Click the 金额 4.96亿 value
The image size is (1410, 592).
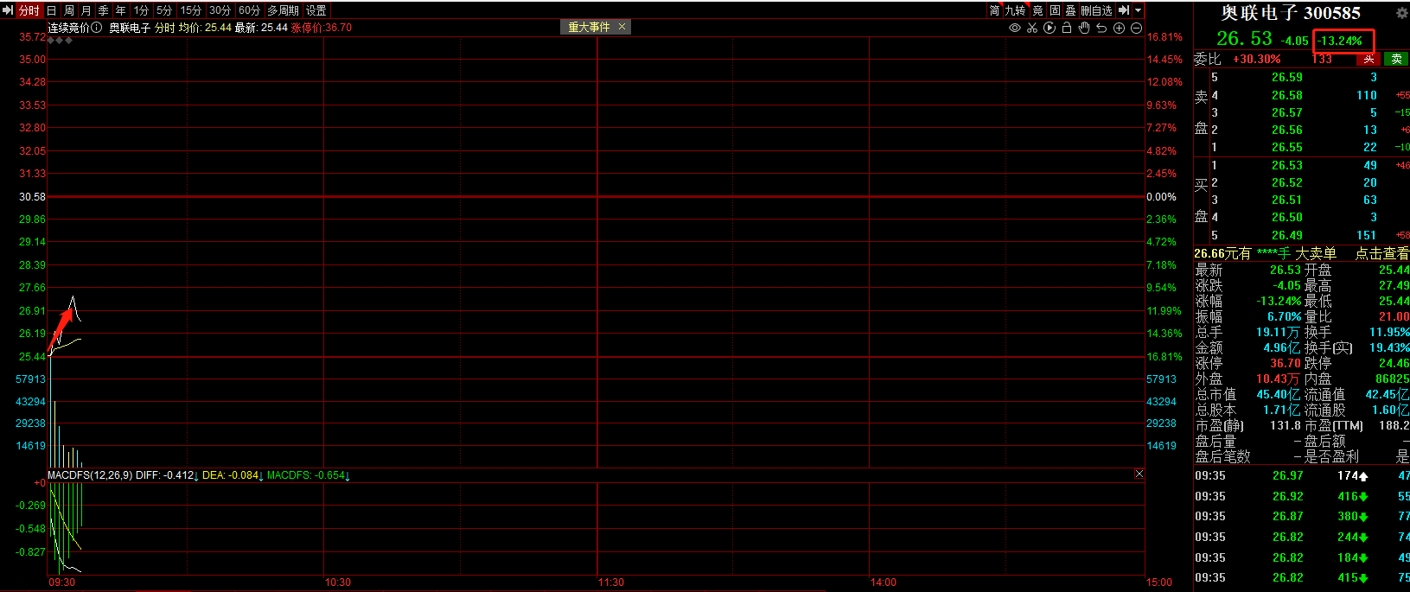click(1282, 348)
